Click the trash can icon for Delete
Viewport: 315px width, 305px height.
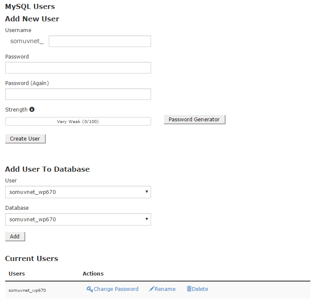189,289
